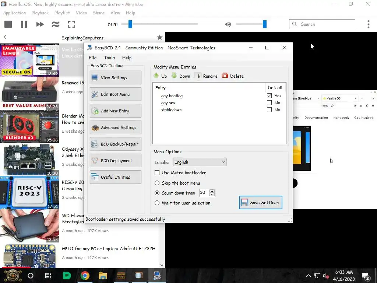377x283 pixels.
Task: Go back with the playlist arrow
Action: (5, 37)
